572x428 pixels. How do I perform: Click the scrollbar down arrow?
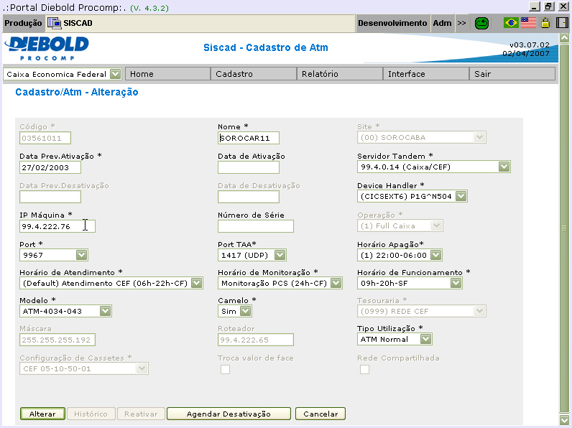coord(564,420)
